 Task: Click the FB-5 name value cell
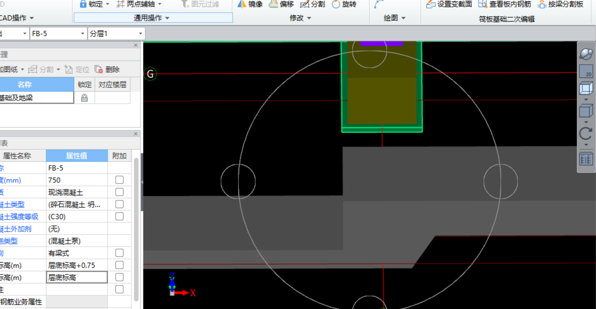pos(77,168)
